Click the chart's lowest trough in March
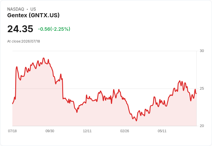Screen dimensions: 212x146 136,121
